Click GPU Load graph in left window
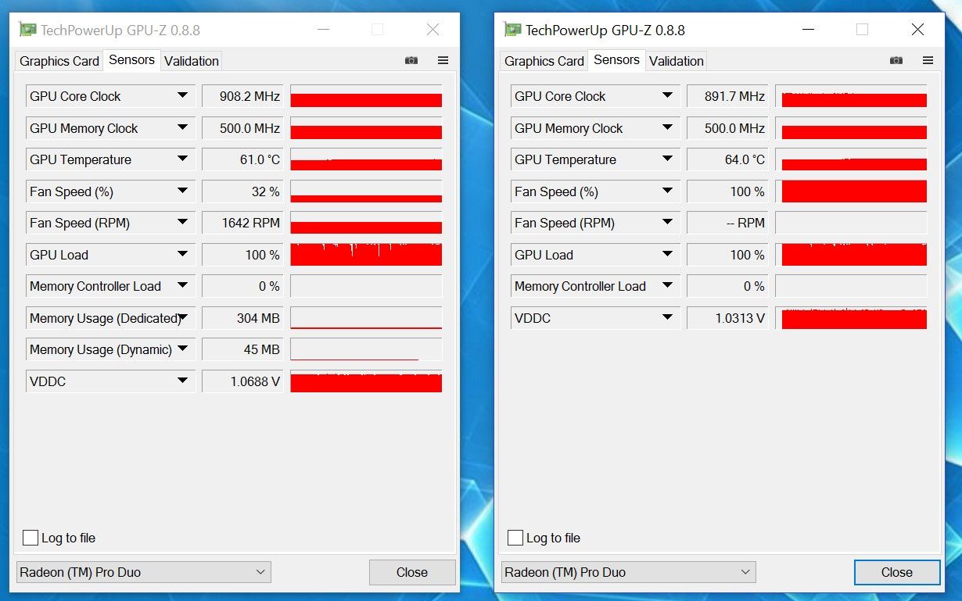 point(366,255)
